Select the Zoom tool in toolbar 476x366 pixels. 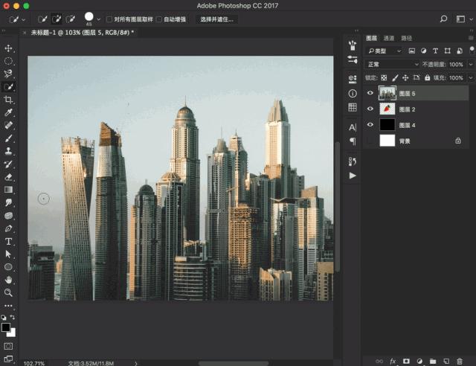9,292
